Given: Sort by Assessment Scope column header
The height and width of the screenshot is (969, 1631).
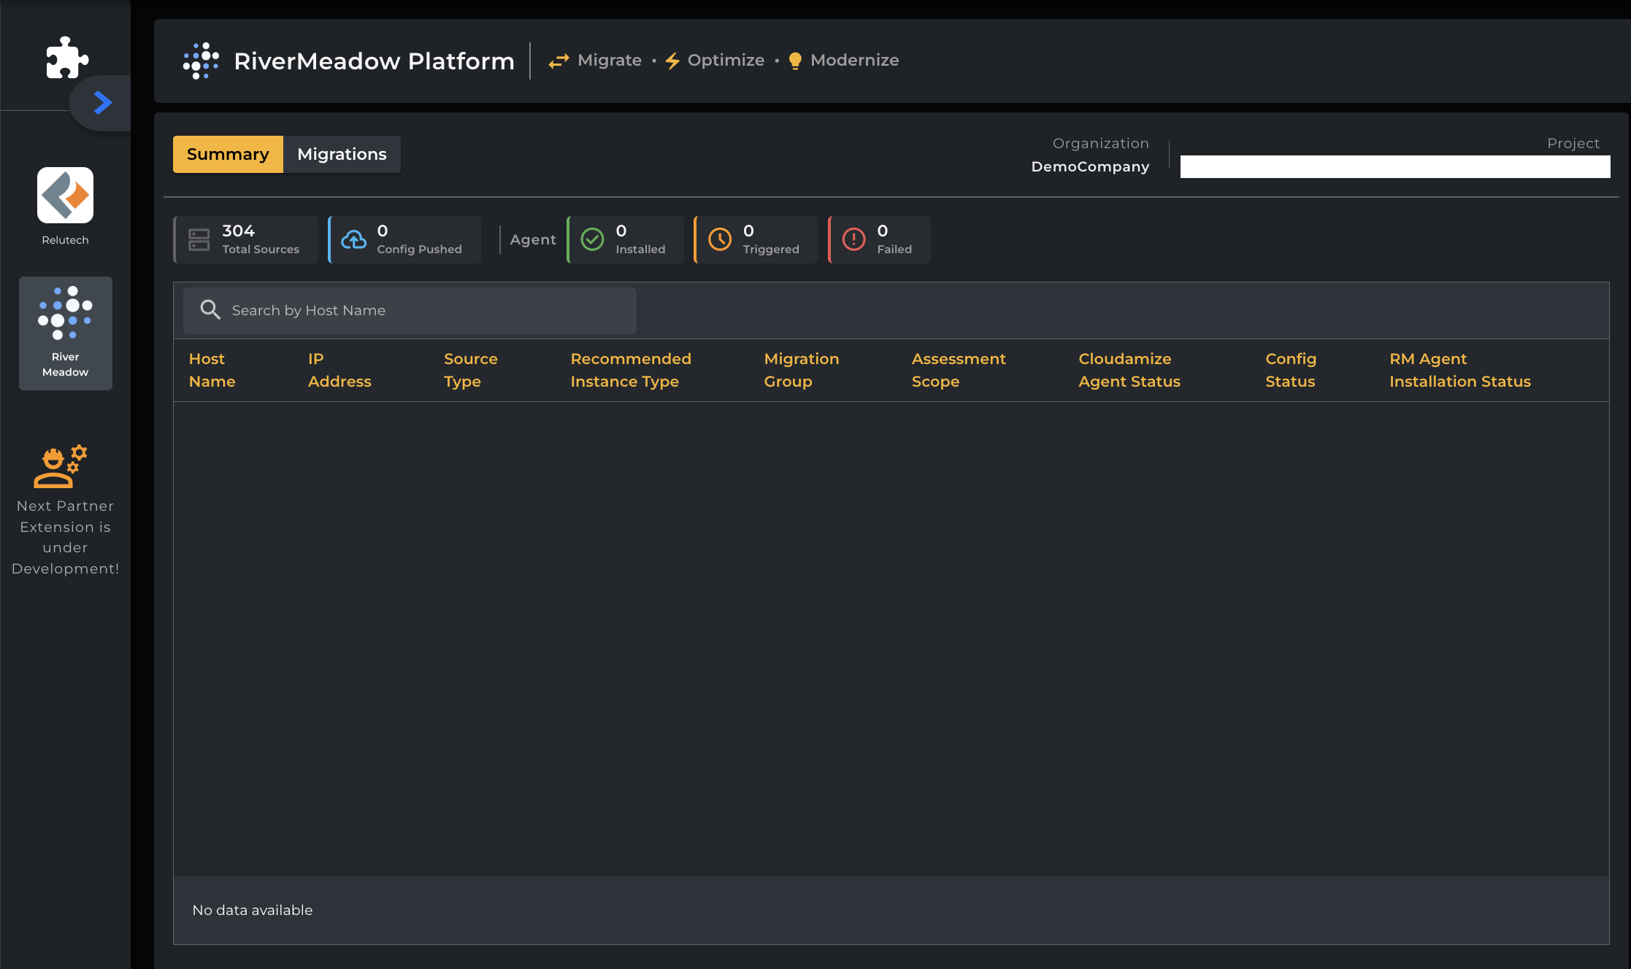Looking at the screenshot, I should 959,370.
